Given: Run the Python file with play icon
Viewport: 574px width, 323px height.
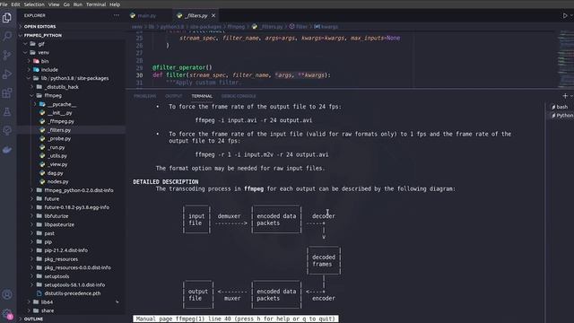Looking at the screenshot, I should pos(565,15).
